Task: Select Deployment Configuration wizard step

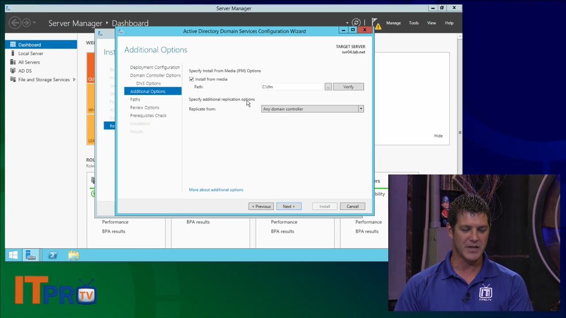Action: (x=155, y=68)
